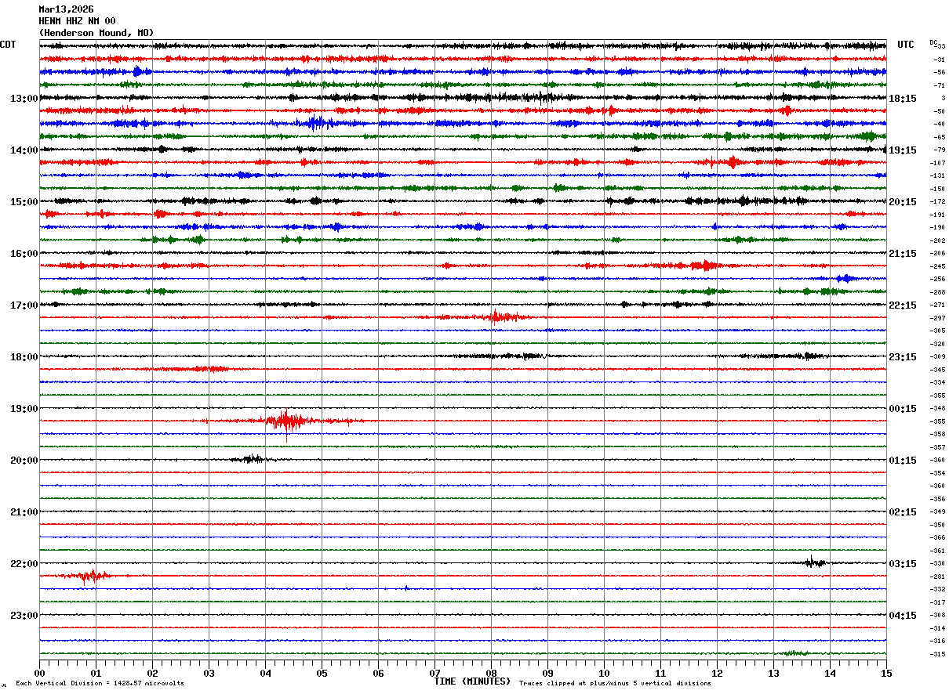Select the '16:00' CDT hour label

click(x=24, y=254)
